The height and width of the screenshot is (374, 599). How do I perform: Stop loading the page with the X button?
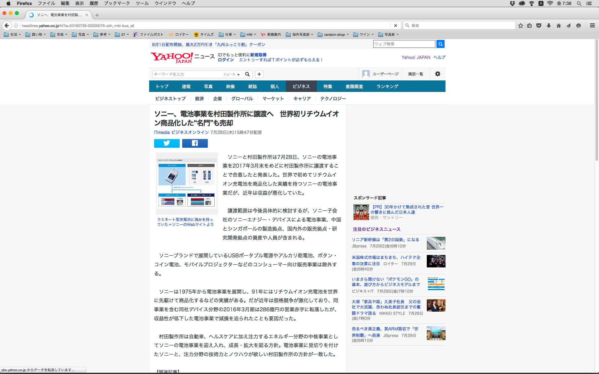(395, 26)
